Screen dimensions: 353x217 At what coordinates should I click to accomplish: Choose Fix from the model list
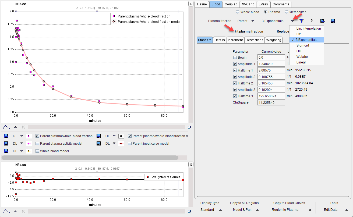(x=306, y=34)
